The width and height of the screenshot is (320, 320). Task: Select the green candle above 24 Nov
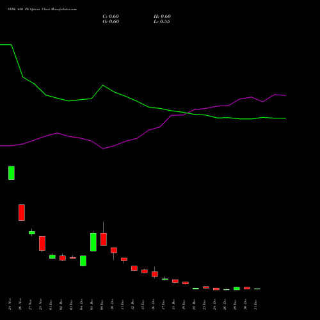point(12,173)
